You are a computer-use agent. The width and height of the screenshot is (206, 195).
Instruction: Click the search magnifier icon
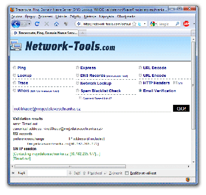point(177,24)
